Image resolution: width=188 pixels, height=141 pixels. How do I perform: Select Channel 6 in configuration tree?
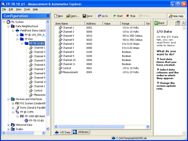coord(39,65)
